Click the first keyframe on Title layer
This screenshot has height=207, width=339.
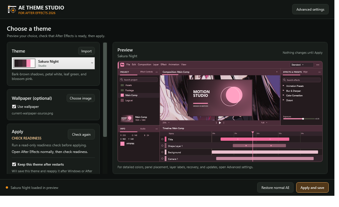(238, 139)
